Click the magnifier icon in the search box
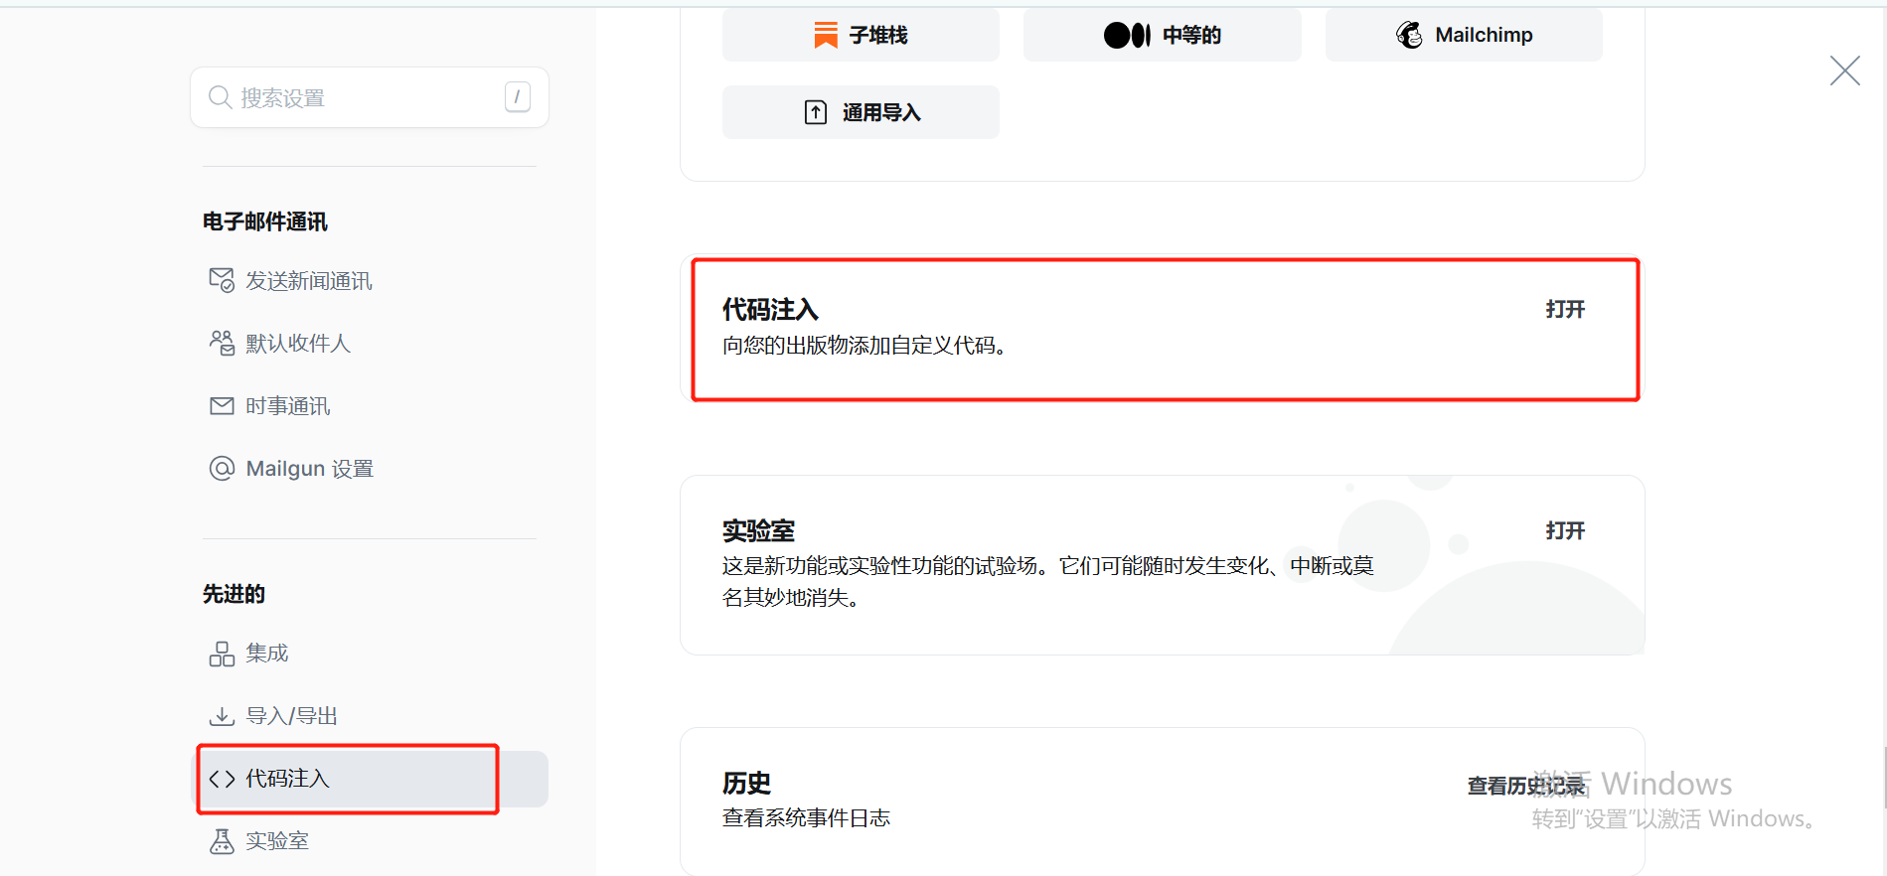The width and height of the screenshot is (1887, 876). pos(220,97)
